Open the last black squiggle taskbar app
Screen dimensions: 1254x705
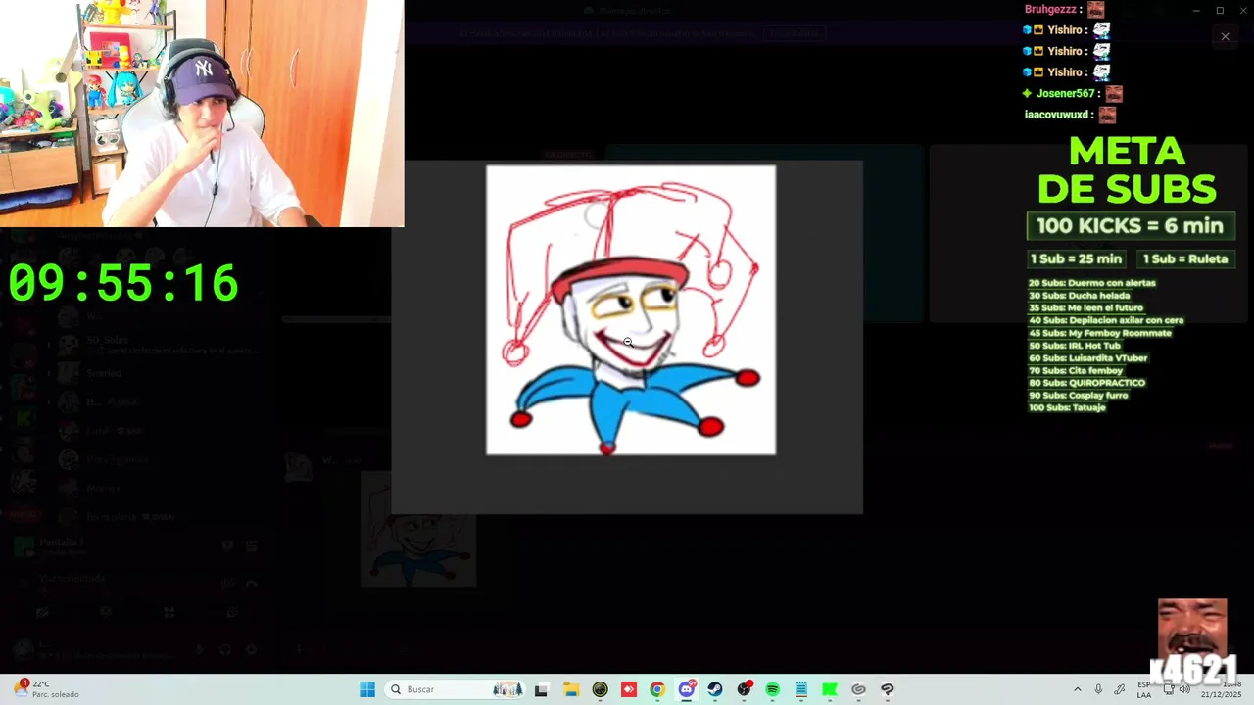tap(888, 689)
